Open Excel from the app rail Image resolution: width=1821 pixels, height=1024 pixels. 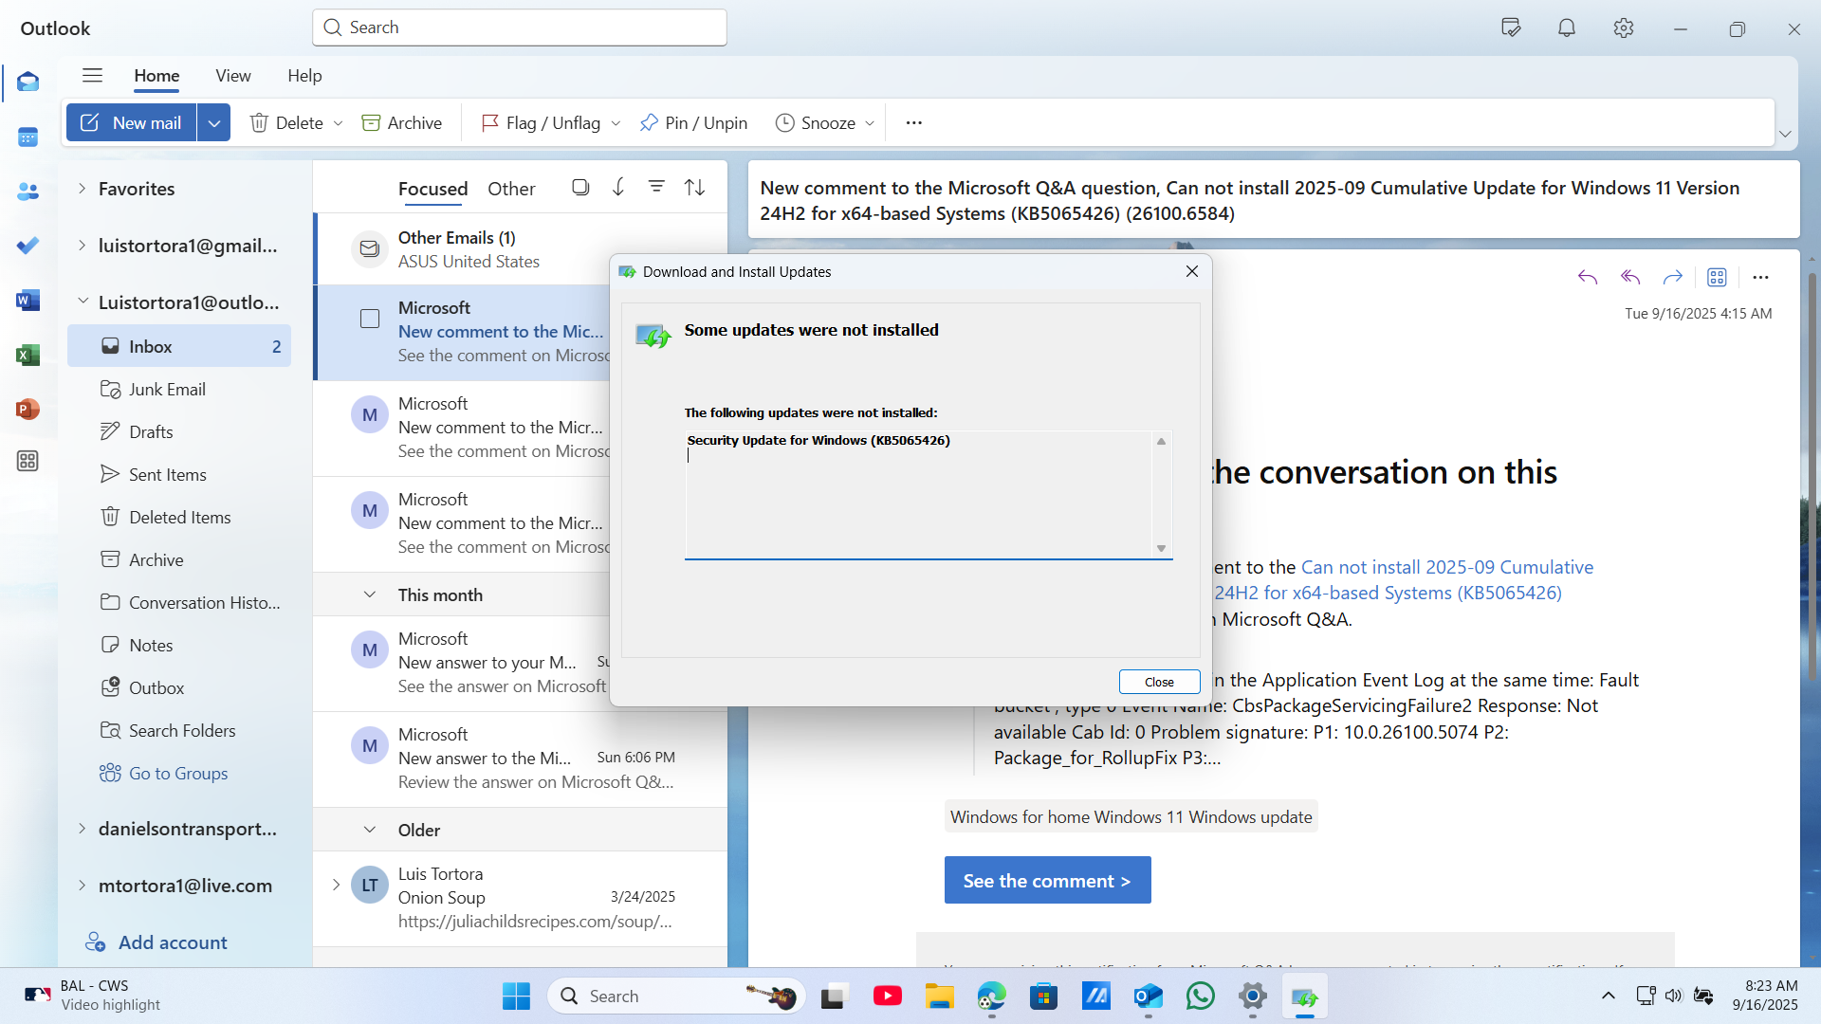(x=28, y=356)
